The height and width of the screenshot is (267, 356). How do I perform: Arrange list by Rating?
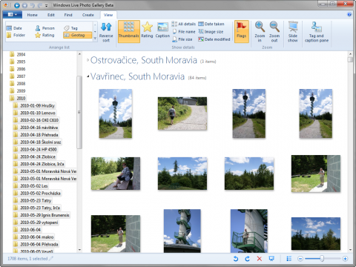(x=45, y=35)
